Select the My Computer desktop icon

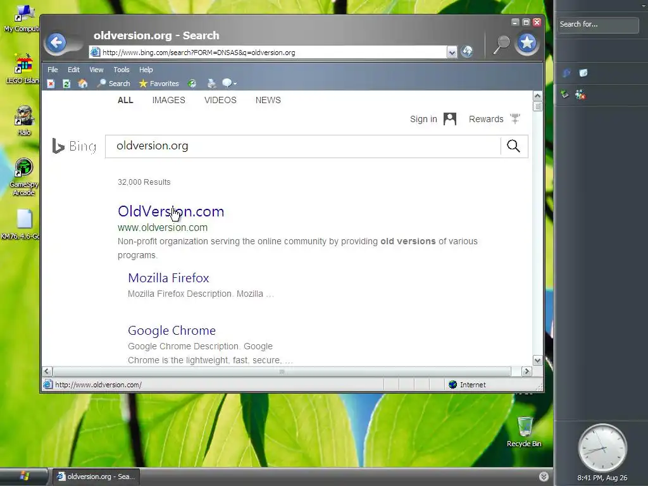click(22, 18)
